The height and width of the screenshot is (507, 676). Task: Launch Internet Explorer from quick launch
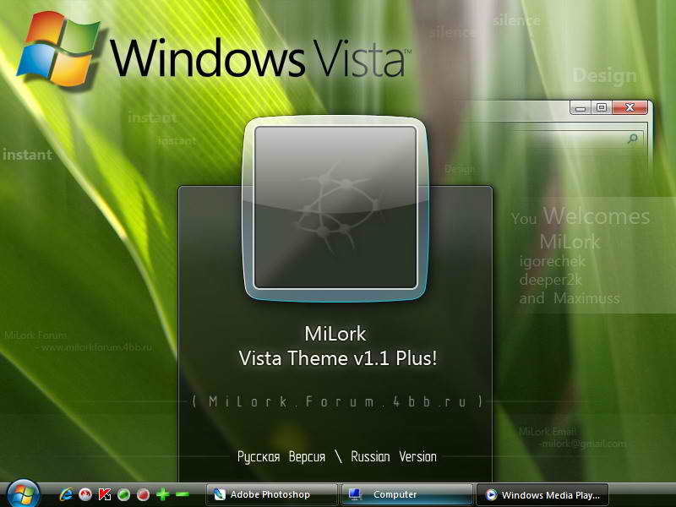66,494
